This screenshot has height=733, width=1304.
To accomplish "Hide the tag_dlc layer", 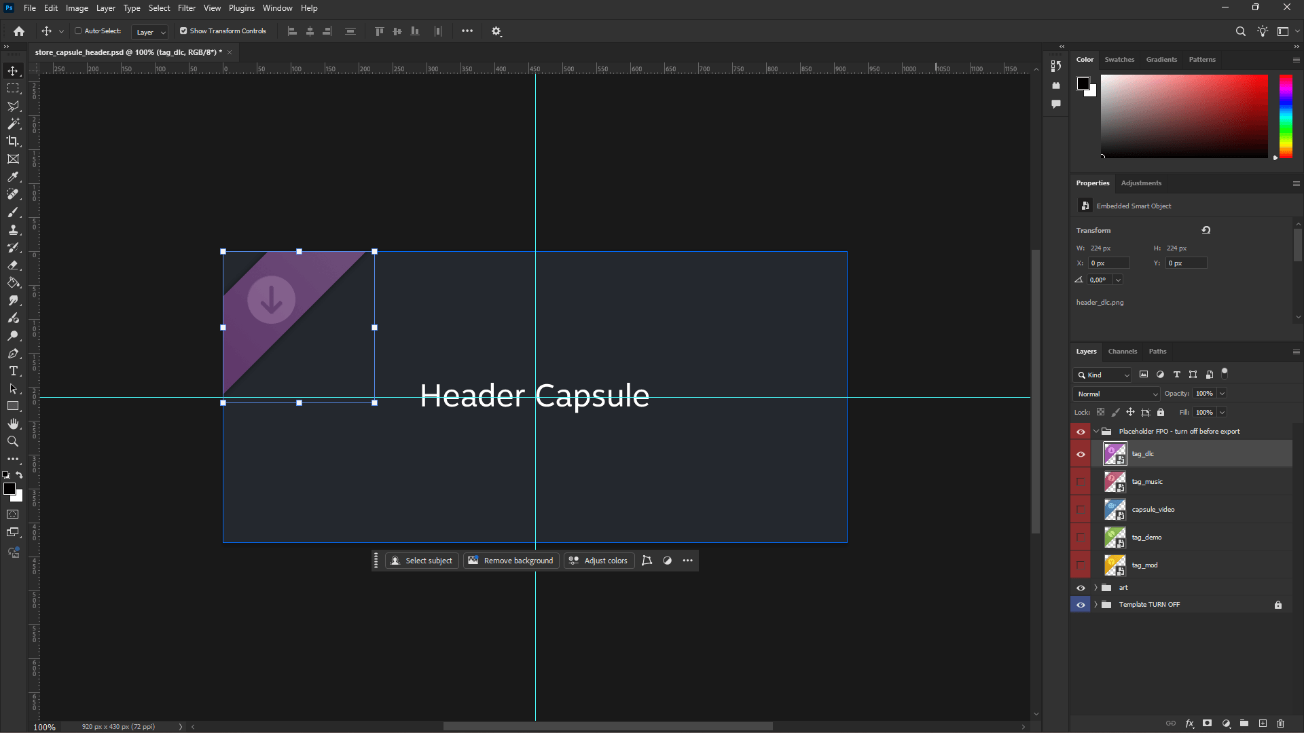I will point(1081,454).
